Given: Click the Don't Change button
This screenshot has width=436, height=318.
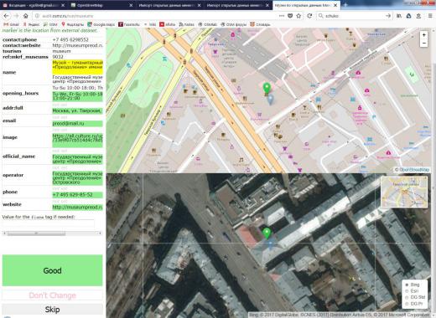Looking at the screenshot, I should (x=52, y=295).
